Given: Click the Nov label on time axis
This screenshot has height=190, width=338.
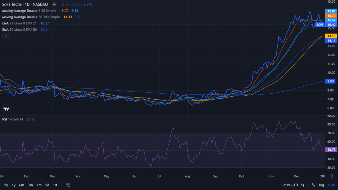Looking at the screenshot, I should (271, 176).
